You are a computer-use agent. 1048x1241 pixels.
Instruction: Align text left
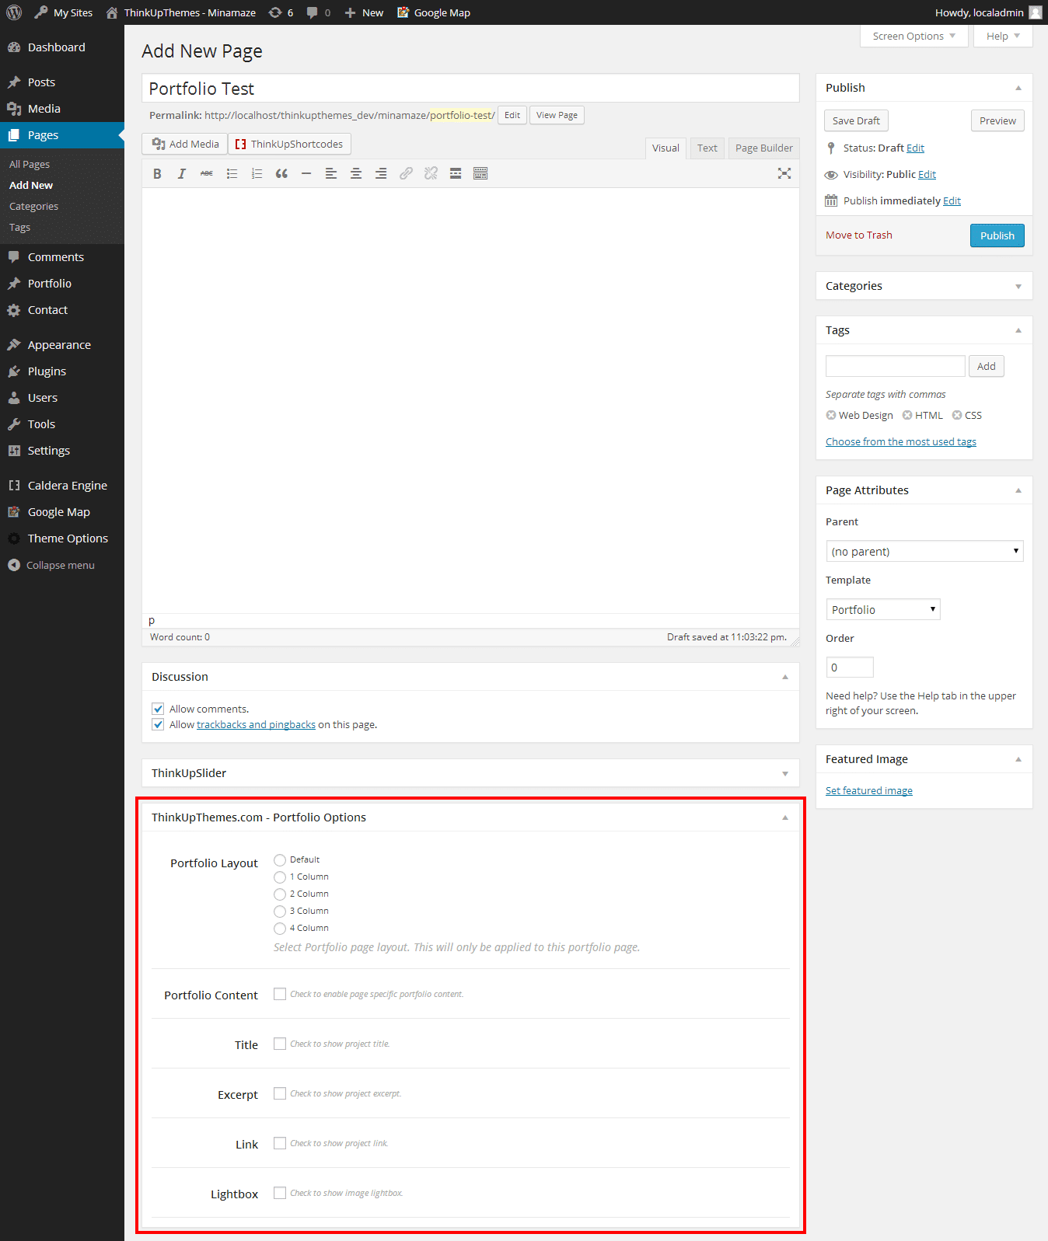pyautogui.click(x=331, y=174)
